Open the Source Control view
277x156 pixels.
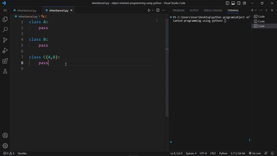click(5, 40)
